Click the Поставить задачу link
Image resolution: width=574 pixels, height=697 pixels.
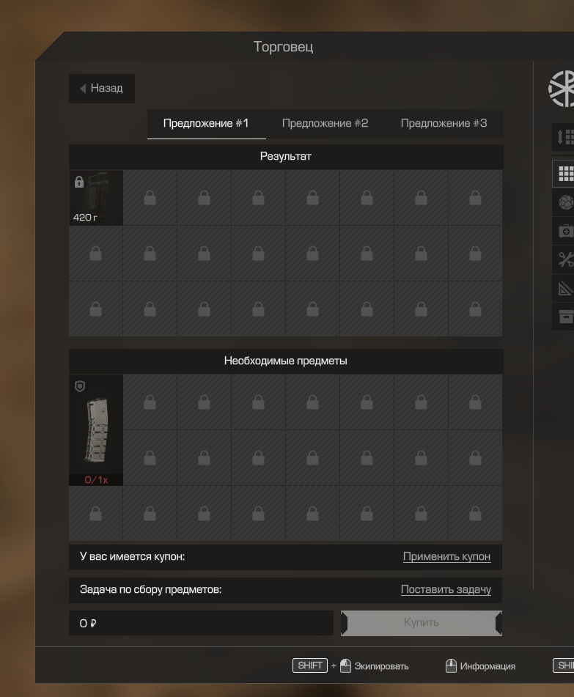(446, 589)
